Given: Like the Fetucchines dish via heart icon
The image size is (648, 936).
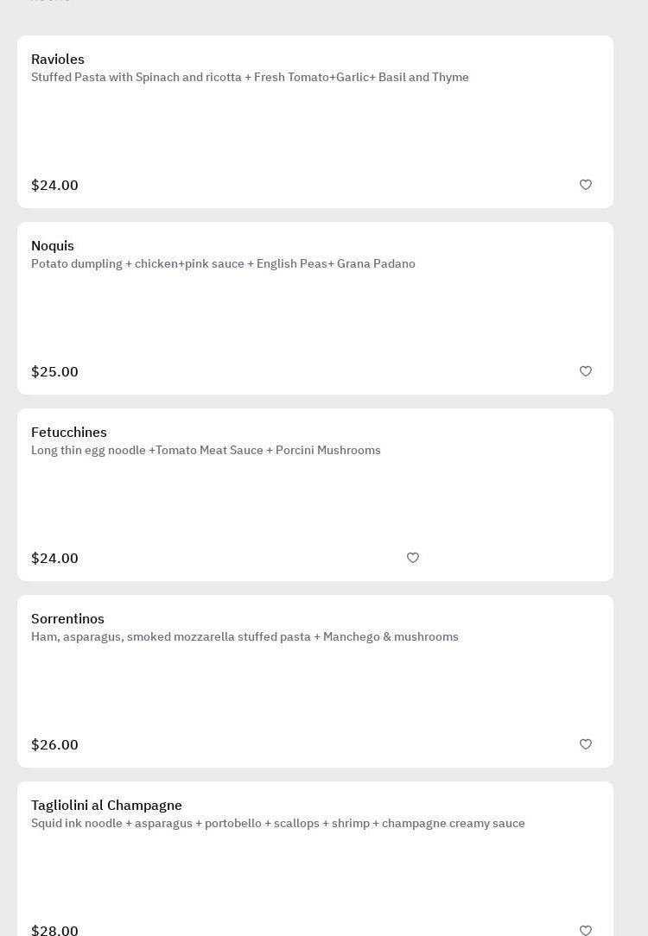Looking at the screenshot, I should tap(413, 558).
